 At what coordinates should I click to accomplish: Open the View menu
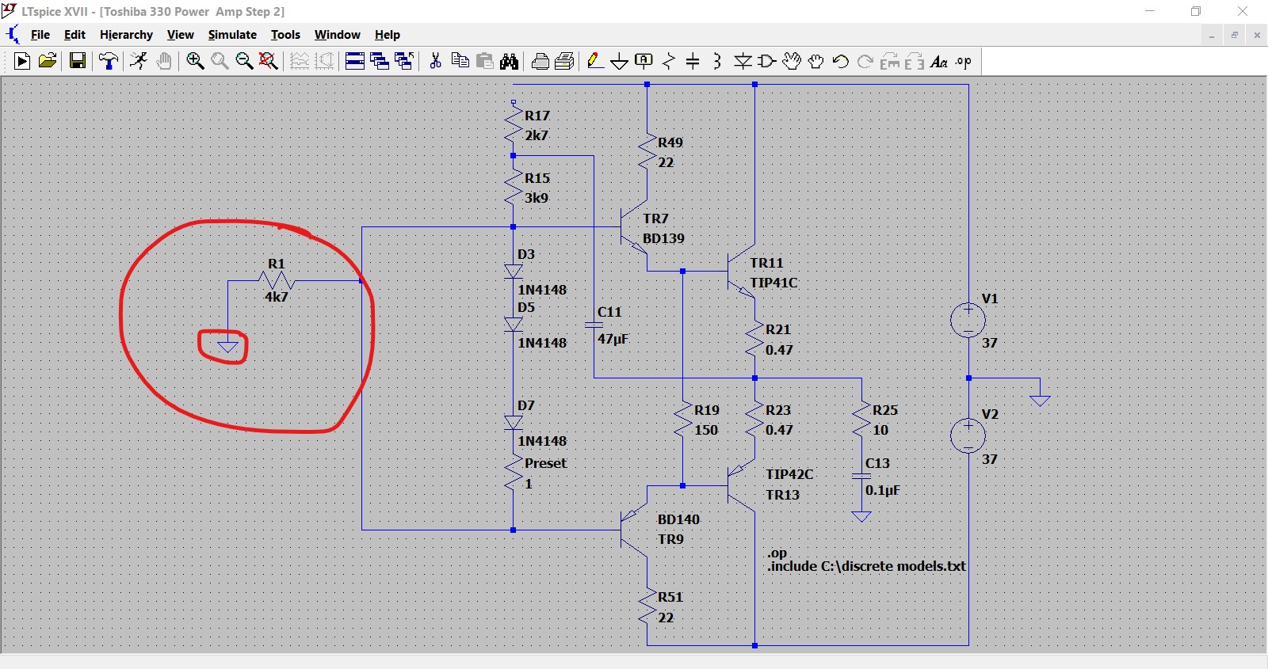coord(181,35)
